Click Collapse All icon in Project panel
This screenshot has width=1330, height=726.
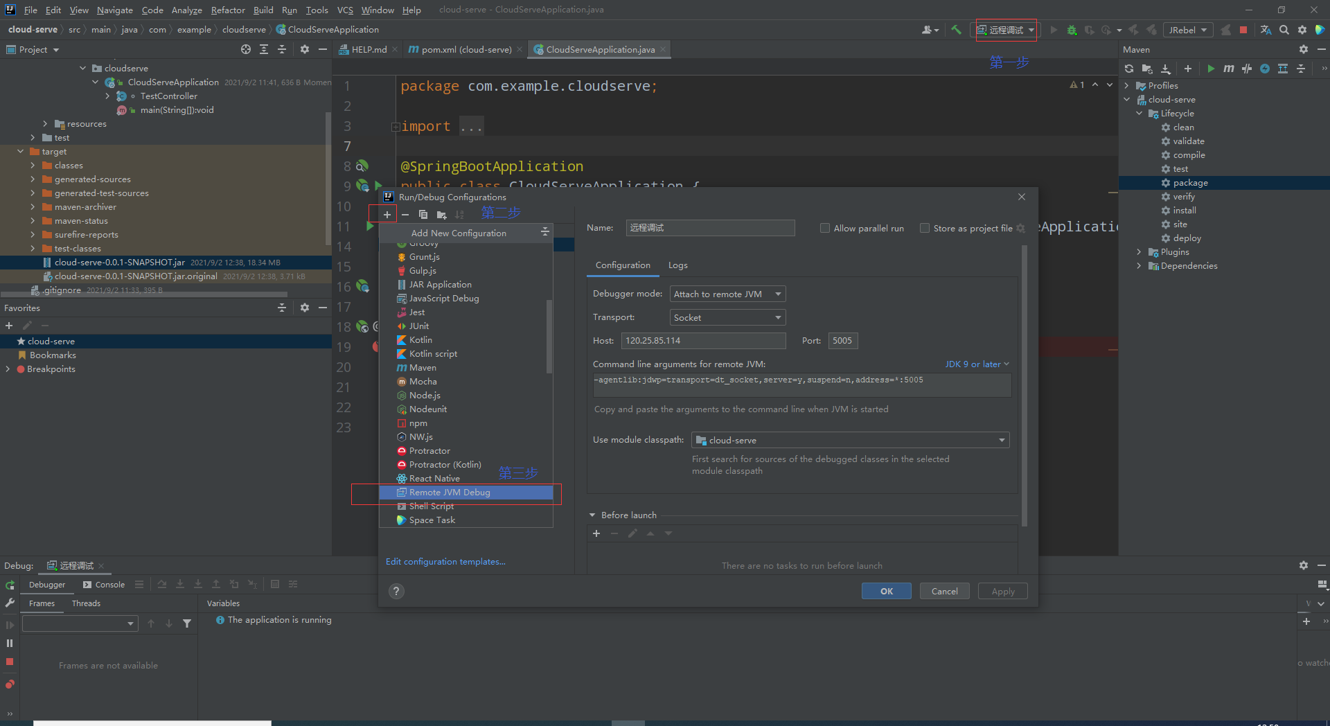pos(282,49)
